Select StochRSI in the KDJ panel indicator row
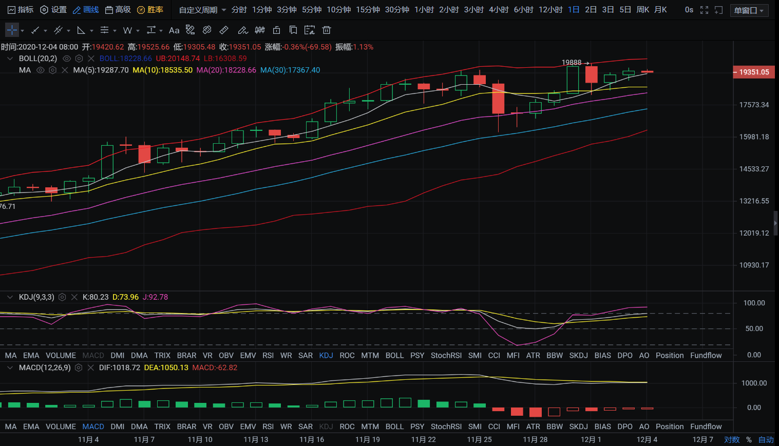779x446 pixels. 446,356
